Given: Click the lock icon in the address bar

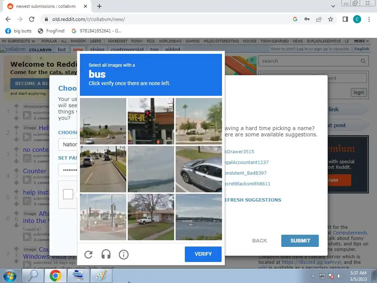Looking at the screenshot, I should click(x=47, y=19).
